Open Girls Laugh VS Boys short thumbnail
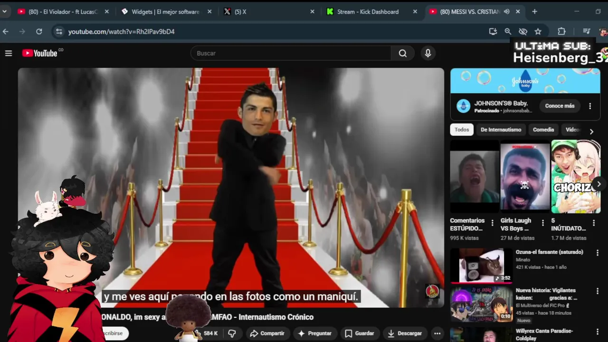Viewport: 608px width, 342px height. coord(525,177)
